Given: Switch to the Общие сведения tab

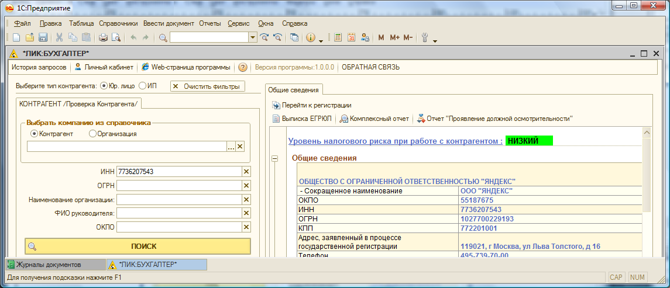Looking at the screenshot, I should [x=294, y=90].
